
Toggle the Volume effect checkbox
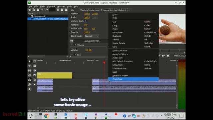(76, 45)
